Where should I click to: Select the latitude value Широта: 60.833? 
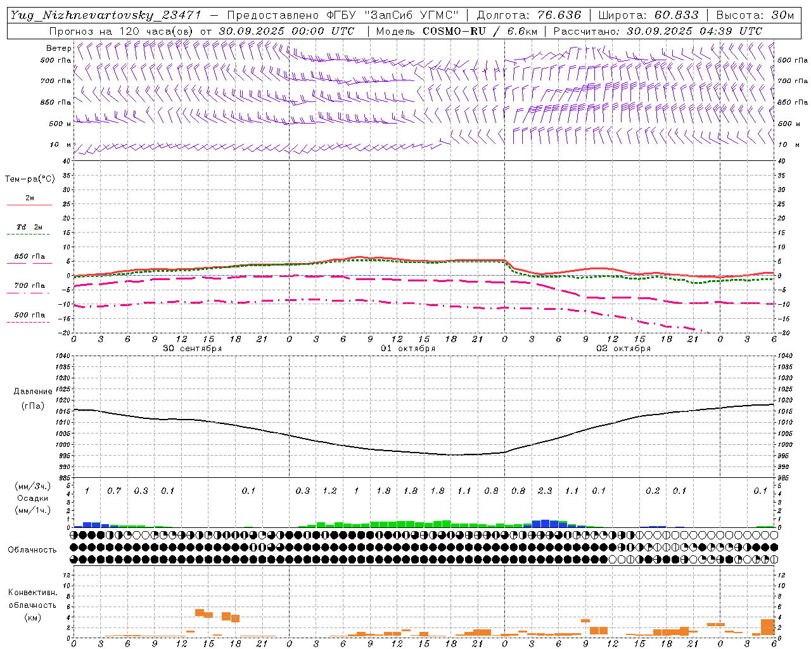point(648,15)
